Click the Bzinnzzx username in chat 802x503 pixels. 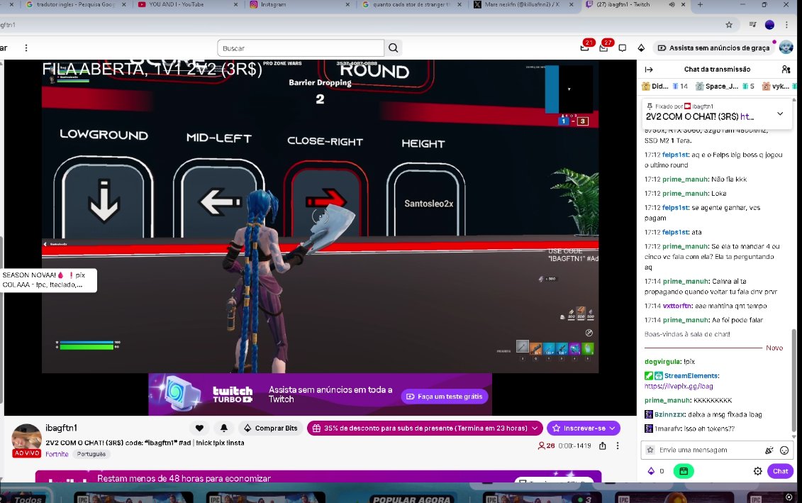pyautogui.click(x=669, y=414)
